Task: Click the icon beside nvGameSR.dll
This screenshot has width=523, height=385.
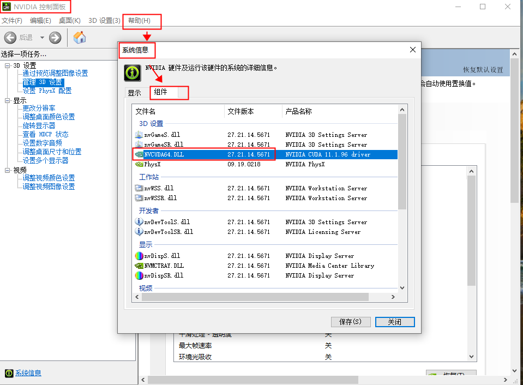Action: pos(139,145)
